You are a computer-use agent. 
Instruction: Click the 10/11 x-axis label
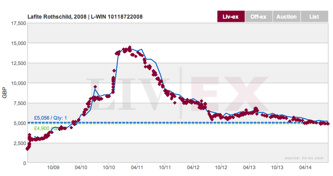point(165,167)
